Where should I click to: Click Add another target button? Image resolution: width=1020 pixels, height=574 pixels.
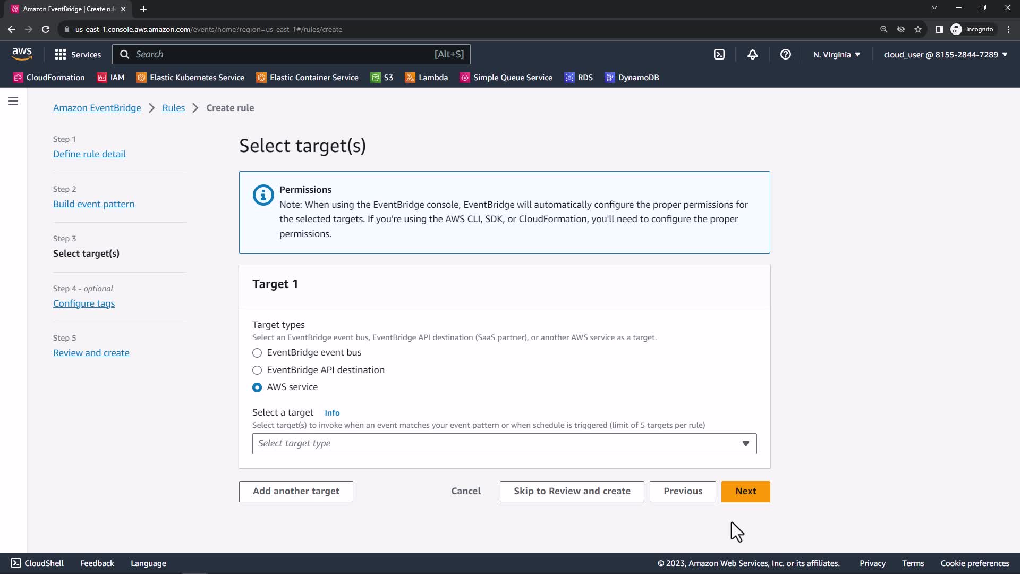point(296,491)
